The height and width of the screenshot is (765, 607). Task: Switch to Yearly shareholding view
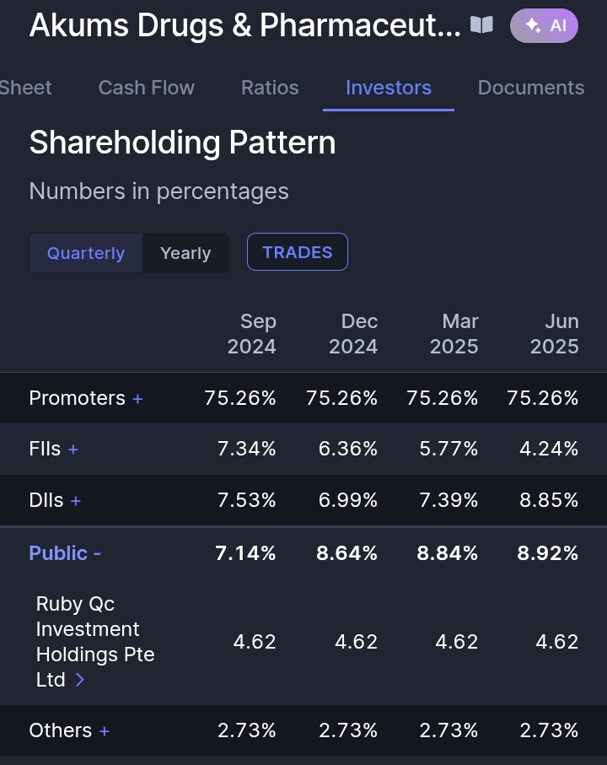[185, 253]
